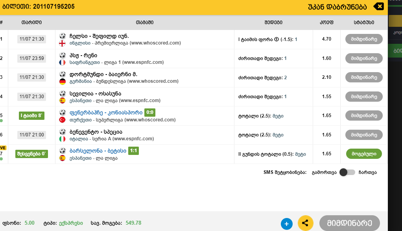Open the ფენერბაჰჩე - კონიასპორი match link
Viewport: 402px width, 231px height.
click(106, 113)
